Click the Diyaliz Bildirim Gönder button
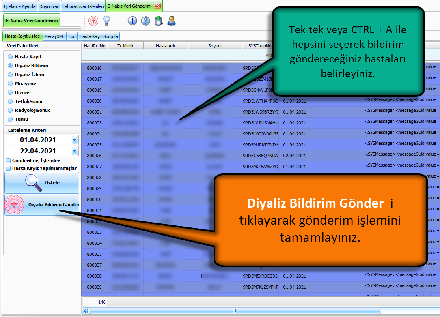This screenshot has height=317, width=440. click(42, 205)
